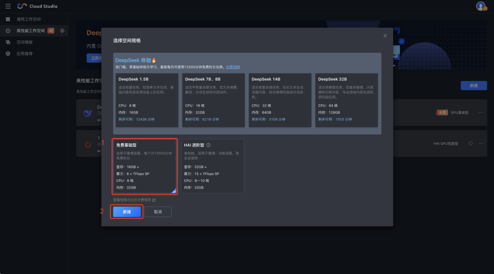Click the GPU基础型 label

click(x=459, y=112)
